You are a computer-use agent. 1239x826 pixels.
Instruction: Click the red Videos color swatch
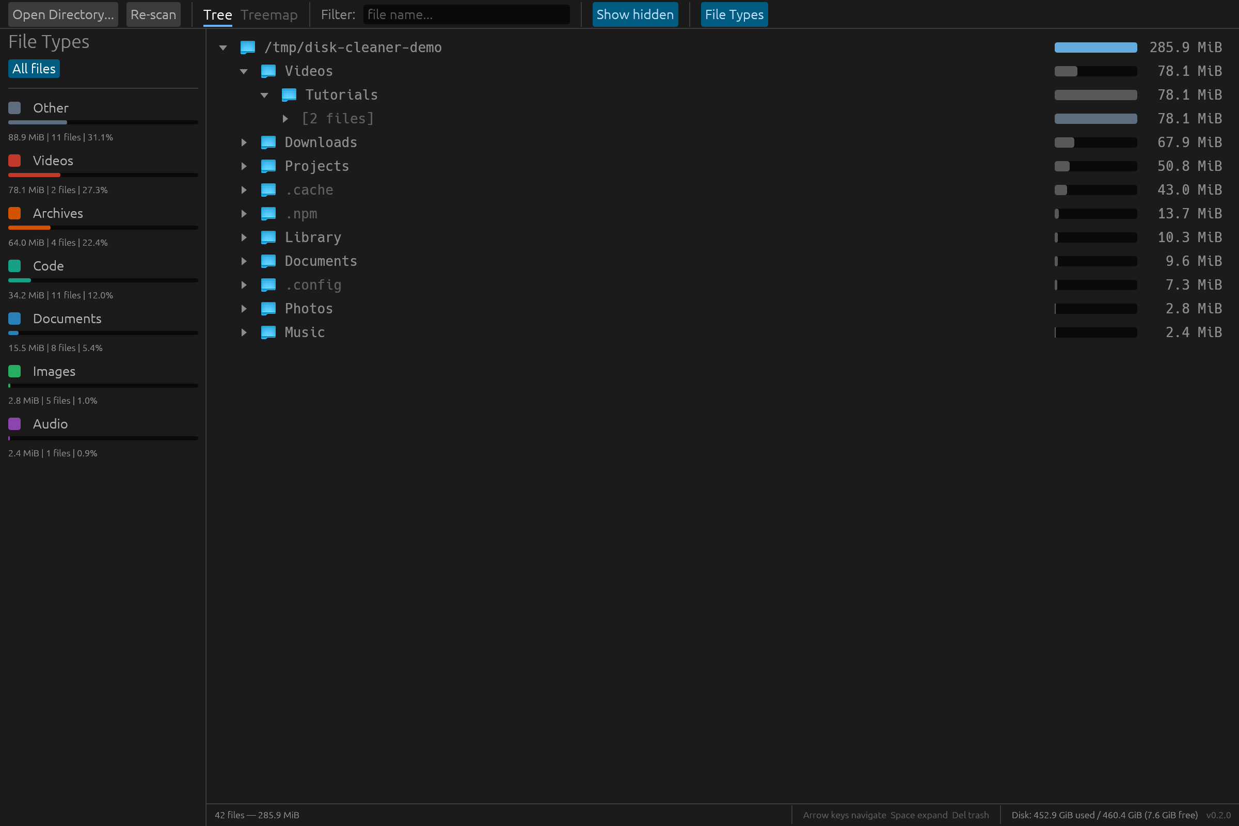coord(14,160)
